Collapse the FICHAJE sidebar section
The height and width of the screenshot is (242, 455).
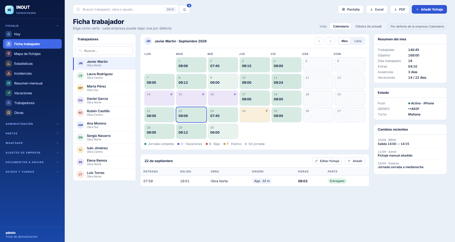[x=32, y=26]
